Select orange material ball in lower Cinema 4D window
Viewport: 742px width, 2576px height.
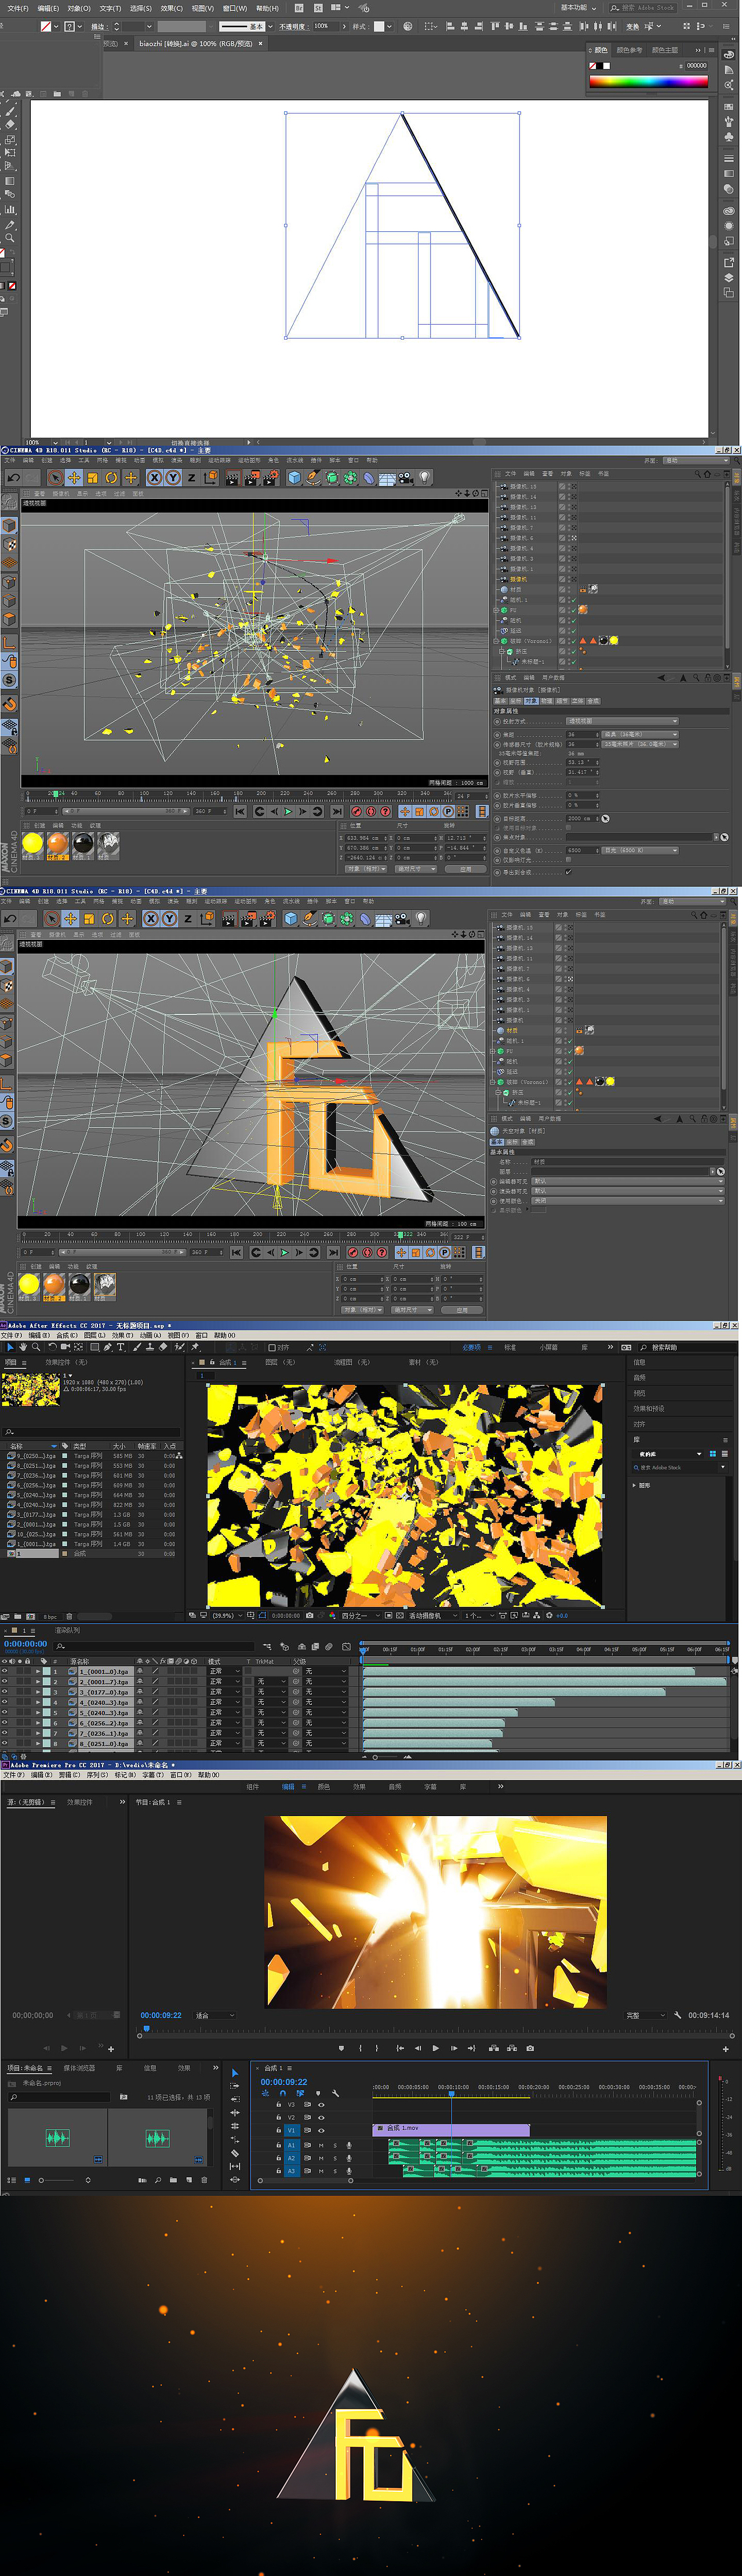[x=54, y=1283]
